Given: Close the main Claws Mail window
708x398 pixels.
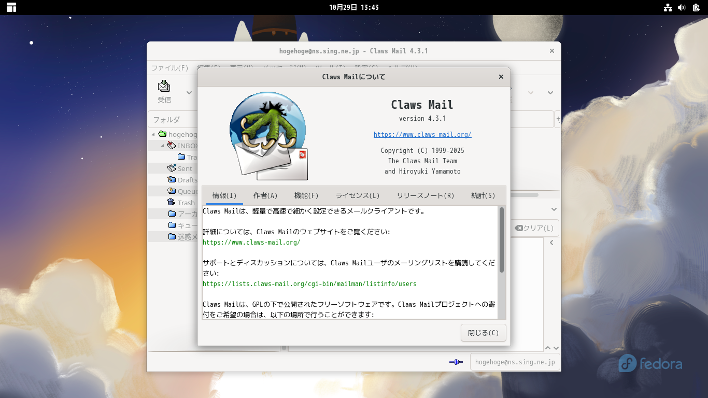Looking at the screenshot, I should point(552,51).
